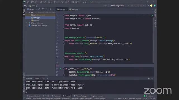Viewport: 179px width, 100px height.
Task: Open Version Control tool window
Action: click(33, 96)
